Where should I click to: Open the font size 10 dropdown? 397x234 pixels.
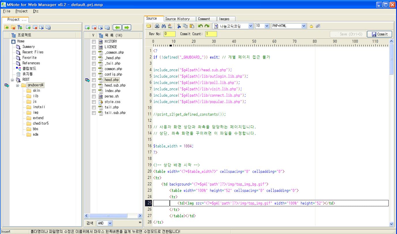267,26
